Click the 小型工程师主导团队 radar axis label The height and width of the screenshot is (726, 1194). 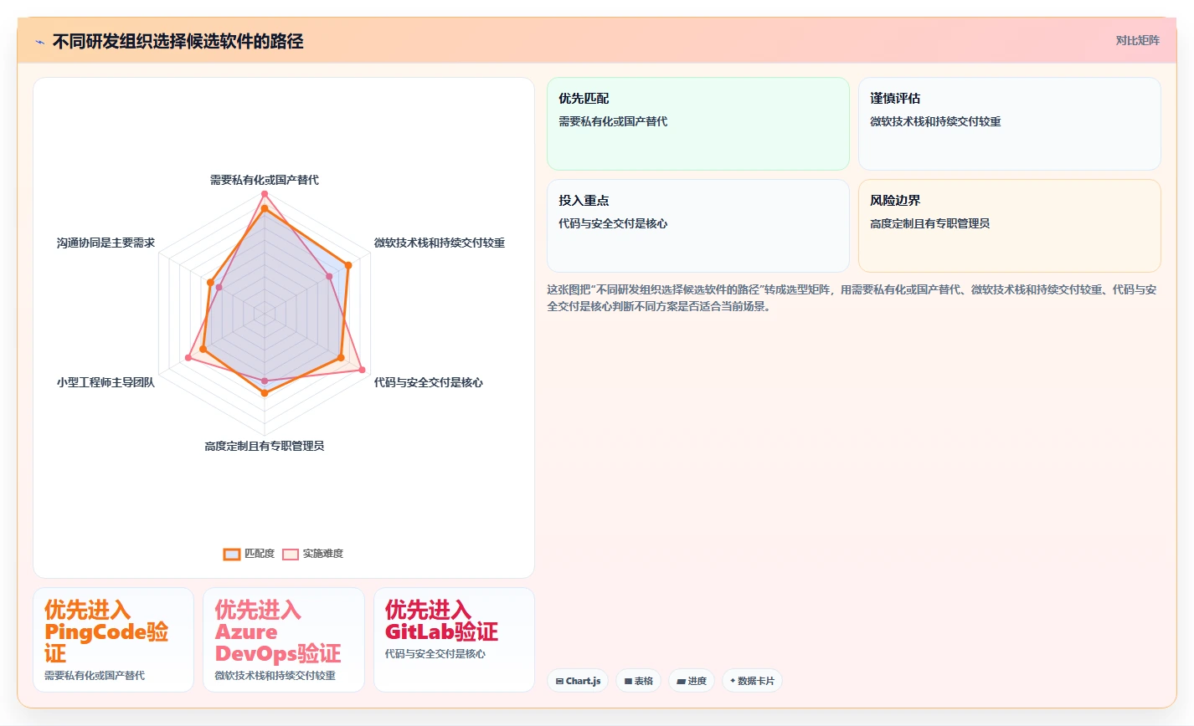106,382
